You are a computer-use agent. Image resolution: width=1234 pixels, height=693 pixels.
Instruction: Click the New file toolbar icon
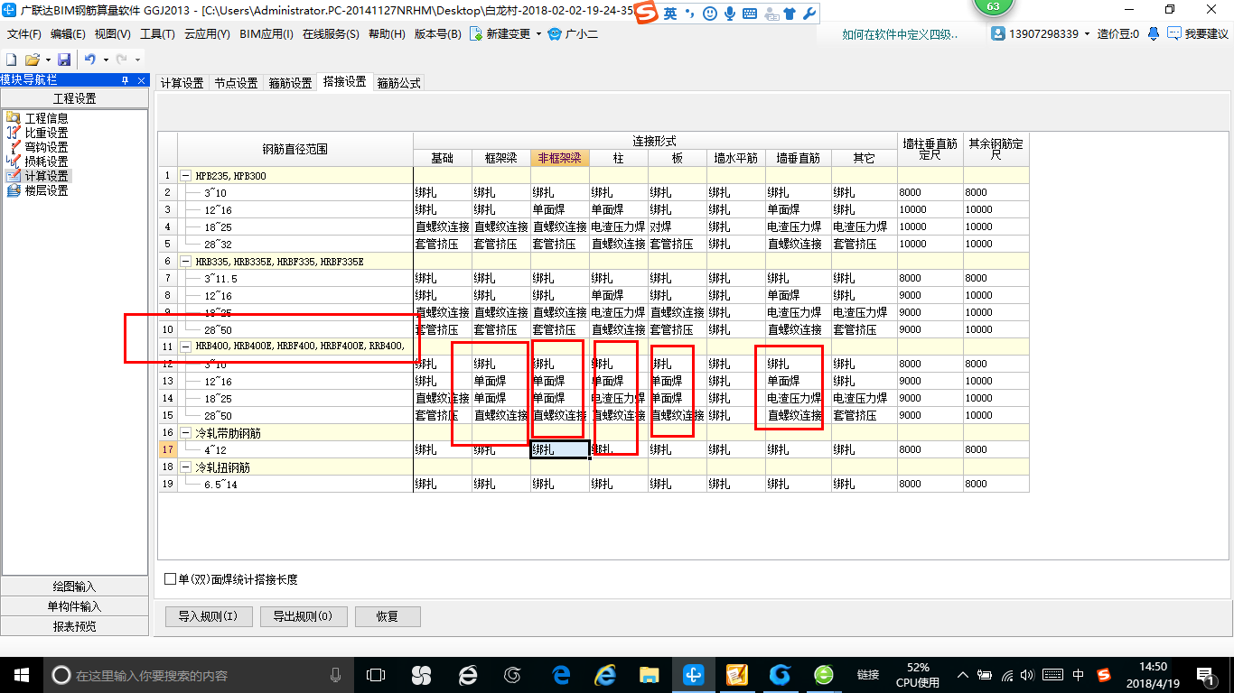(11, 60)
